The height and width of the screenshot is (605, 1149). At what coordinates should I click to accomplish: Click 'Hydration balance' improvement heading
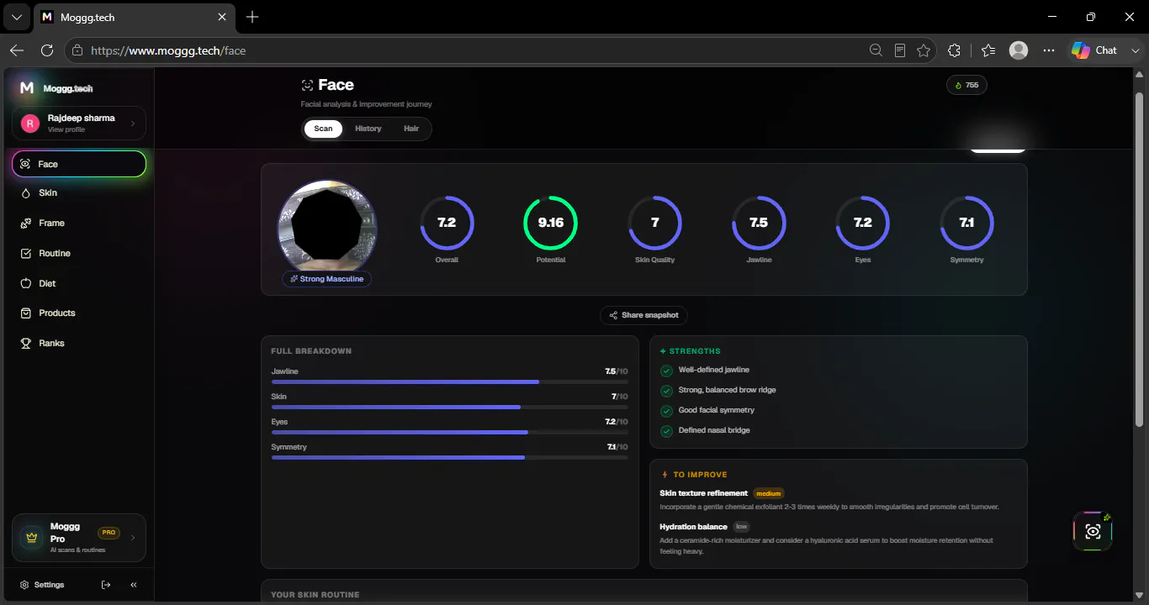click(694, 527)
